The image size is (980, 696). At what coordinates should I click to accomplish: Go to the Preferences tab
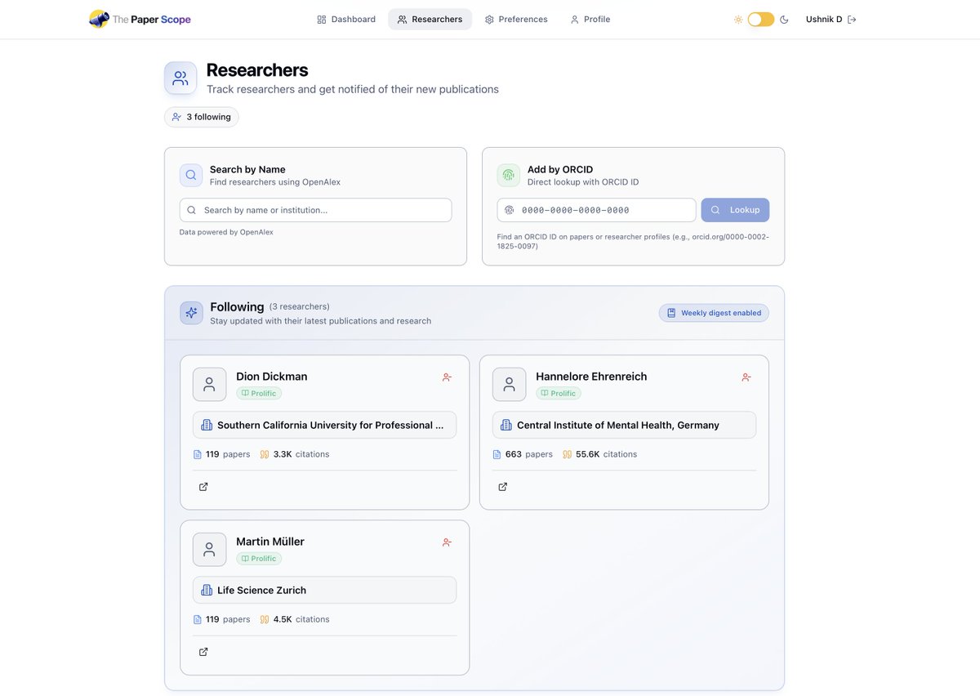(x=516, y=19)
